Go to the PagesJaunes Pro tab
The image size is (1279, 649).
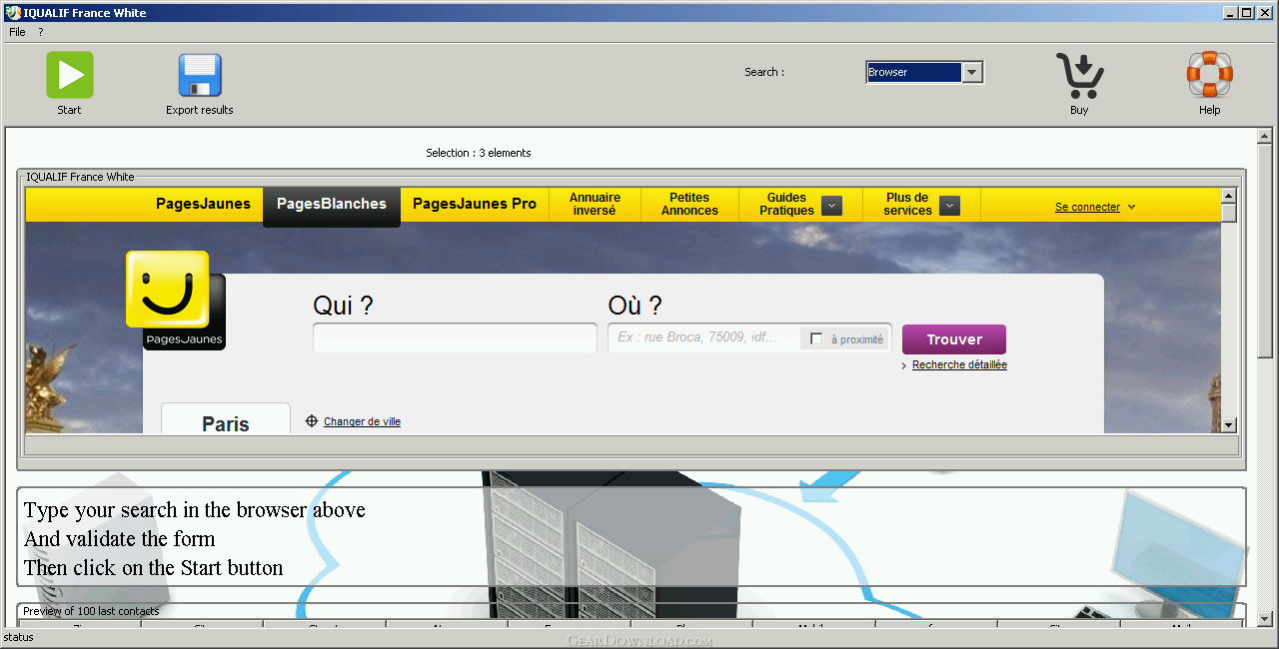475,204
